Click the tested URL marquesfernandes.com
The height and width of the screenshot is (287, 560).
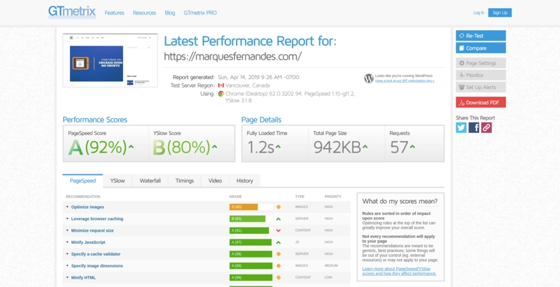[x=233, y=56]
